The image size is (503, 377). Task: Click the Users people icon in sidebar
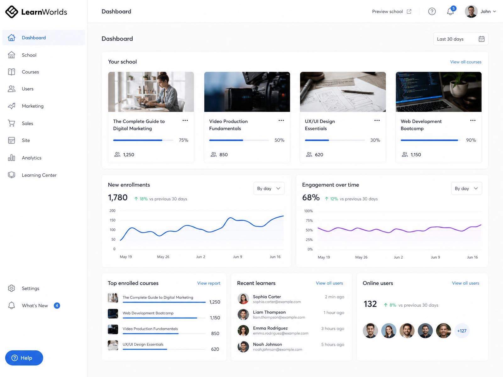(x=12, y=89)
